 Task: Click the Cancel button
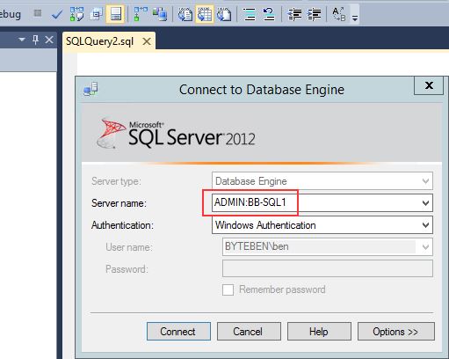[249, 332]
